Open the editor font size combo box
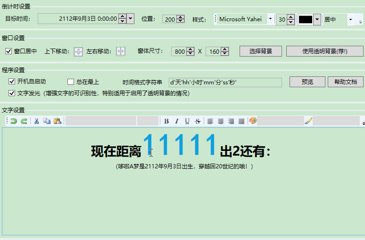The height and width of the screenshot is (240, 365). pos(148,121)
